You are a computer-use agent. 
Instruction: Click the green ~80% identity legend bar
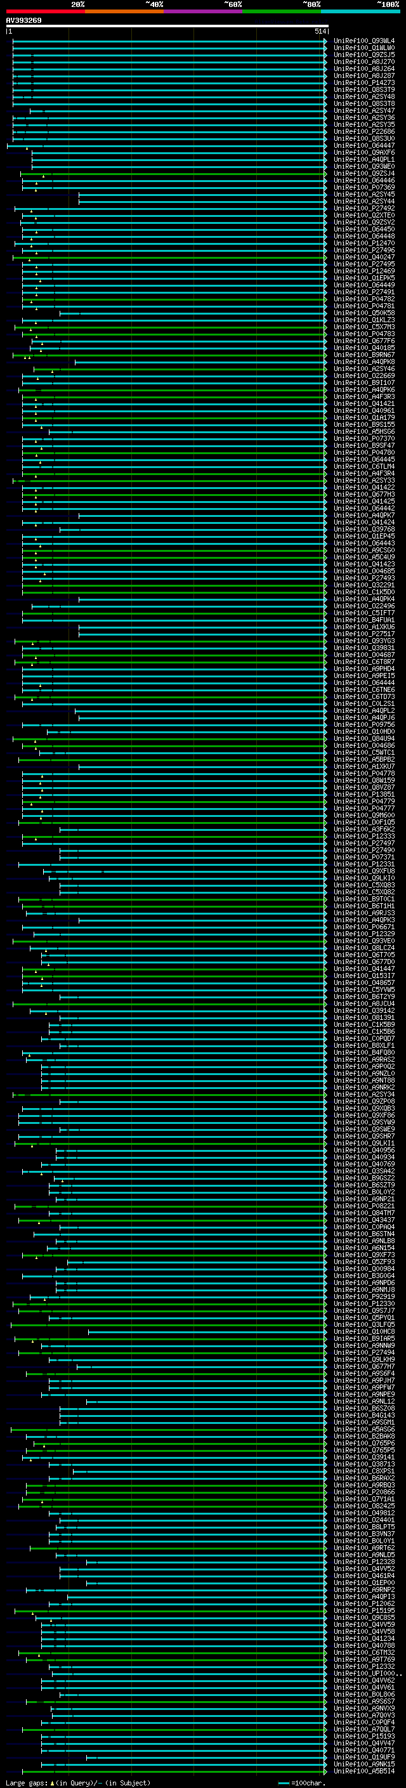click(282, 11)
